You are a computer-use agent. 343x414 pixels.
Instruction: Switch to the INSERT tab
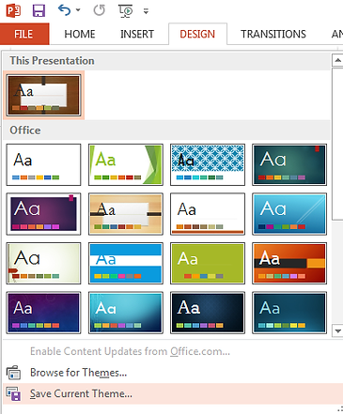[137, 34]
